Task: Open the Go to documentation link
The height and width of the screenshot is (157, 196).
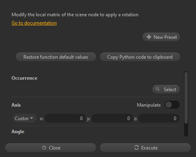Action: [x=34, y=23]
